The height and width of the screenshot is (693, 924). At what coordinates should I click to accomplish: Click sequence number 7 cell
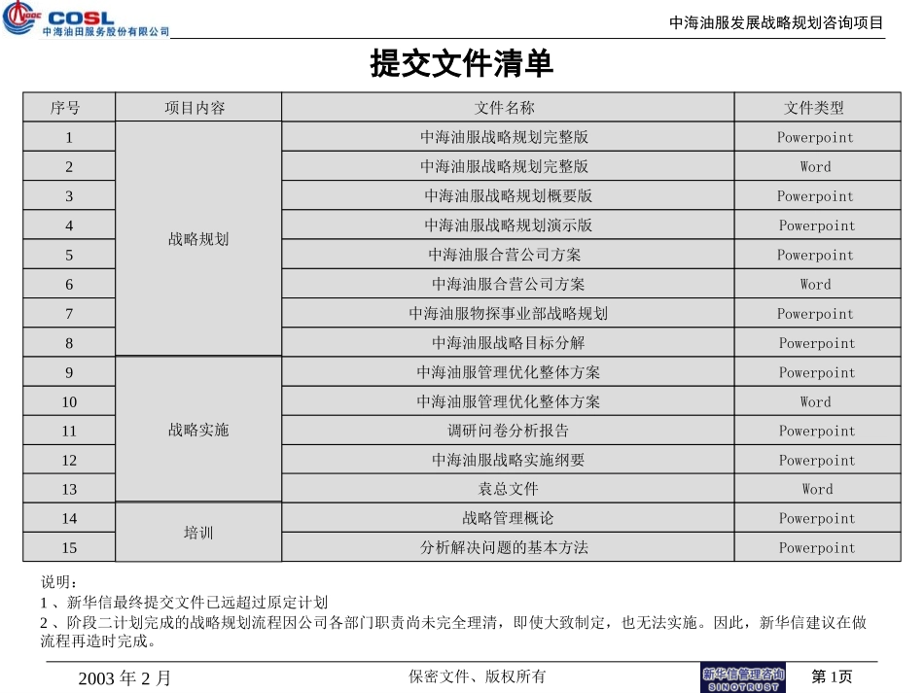point(69,313)
